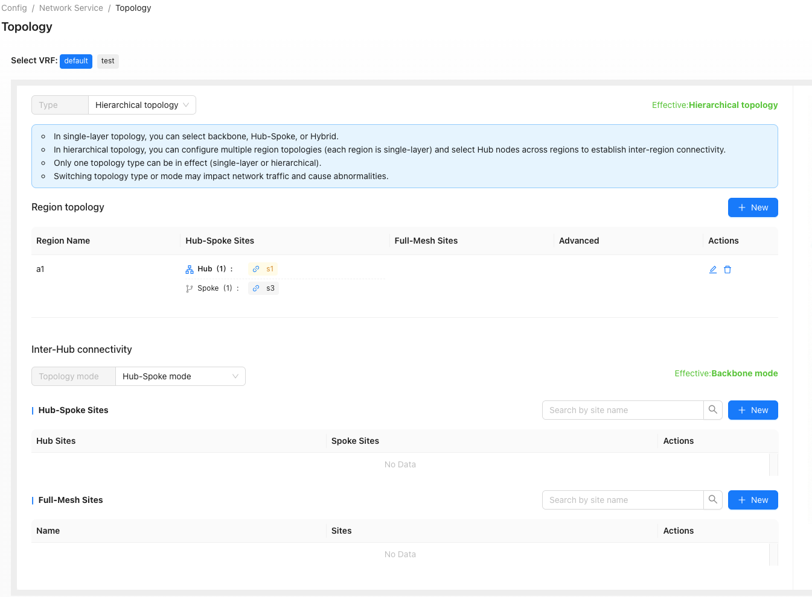Image resolution: width=812 pixels, height=597 pixels.
Task: Click link icon of spoke site s3
Action: [x=256, y=288]
